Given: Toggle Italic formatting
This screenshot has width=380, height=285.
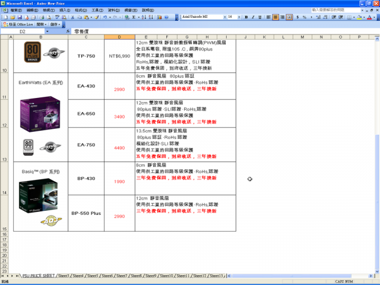Looking at the screenshot, I should point(253,17).
